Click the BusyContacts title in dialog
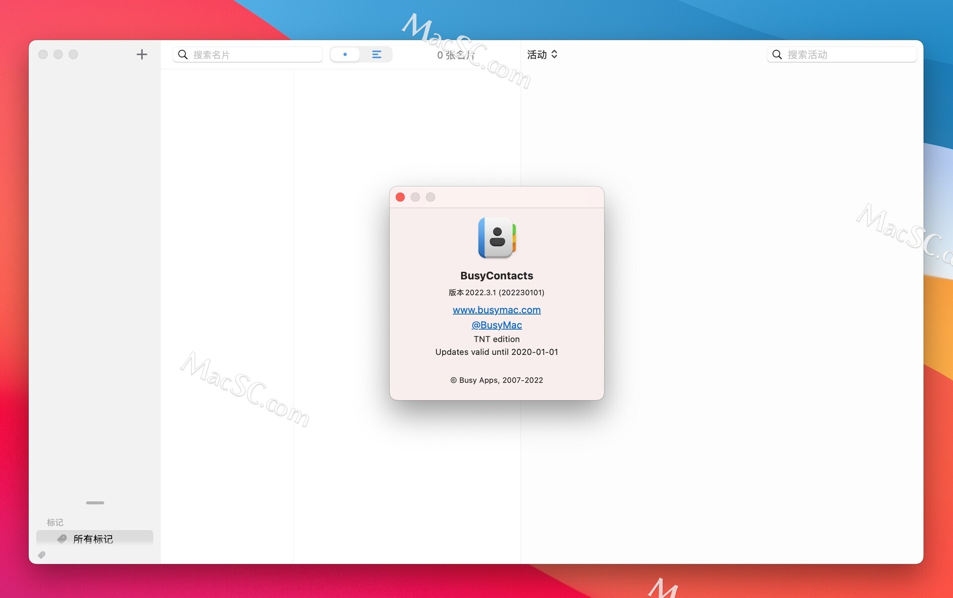Screen dimensions: 953x598 [496, 275]
